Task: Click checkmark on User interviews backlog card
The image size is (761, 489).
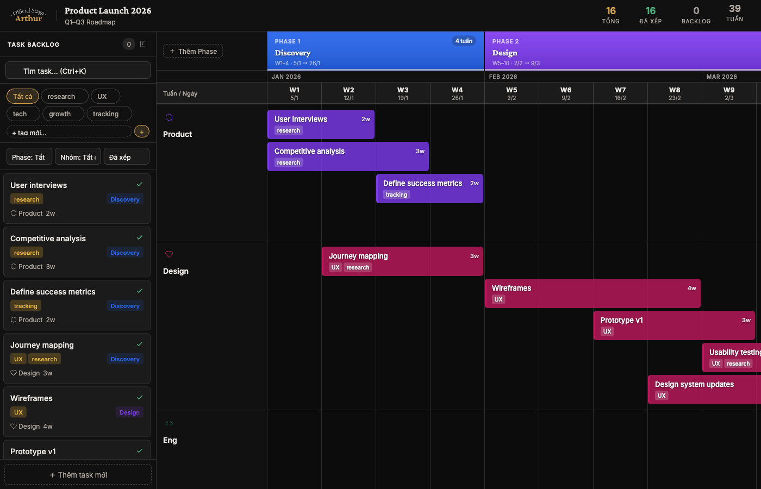Action: (x=140, y=184)
